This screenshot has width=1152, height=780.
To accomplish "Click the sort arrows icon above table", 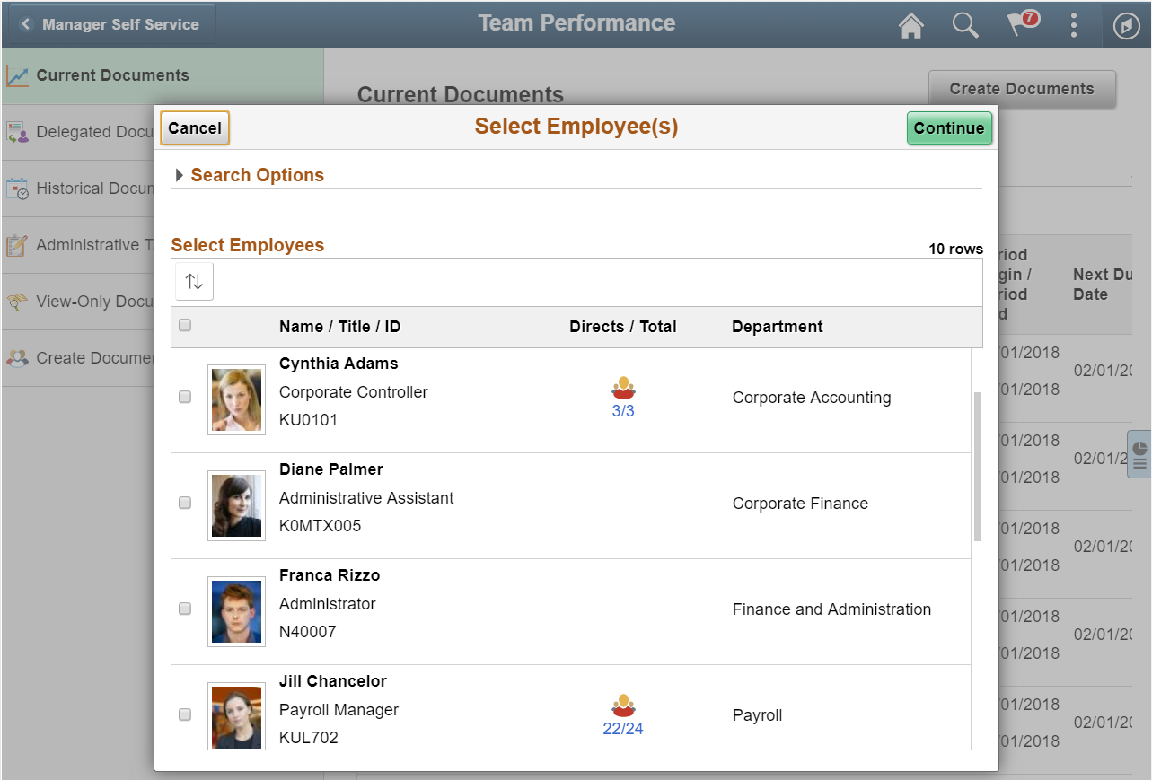I will (x=194, y=282).
